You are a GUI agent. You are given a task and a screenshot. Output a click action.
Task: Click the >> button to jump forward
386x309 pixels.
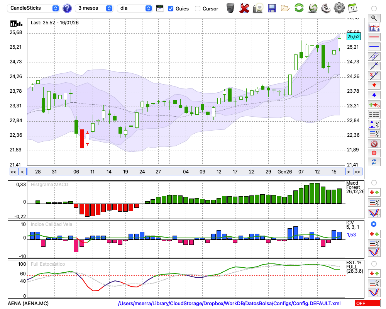(357, 172)
